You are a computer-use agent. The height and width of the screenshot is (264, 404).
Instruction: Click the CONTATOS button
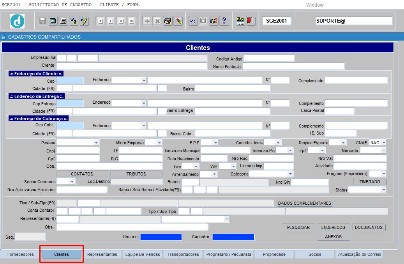[82, 174]
